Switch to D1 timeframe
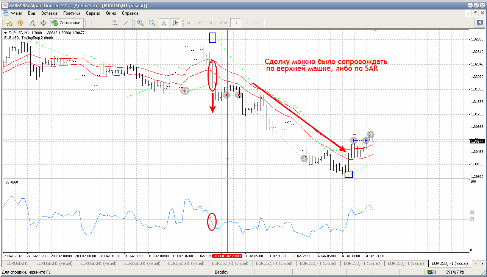Screen dimensions: 487x277 pos(258,23)
